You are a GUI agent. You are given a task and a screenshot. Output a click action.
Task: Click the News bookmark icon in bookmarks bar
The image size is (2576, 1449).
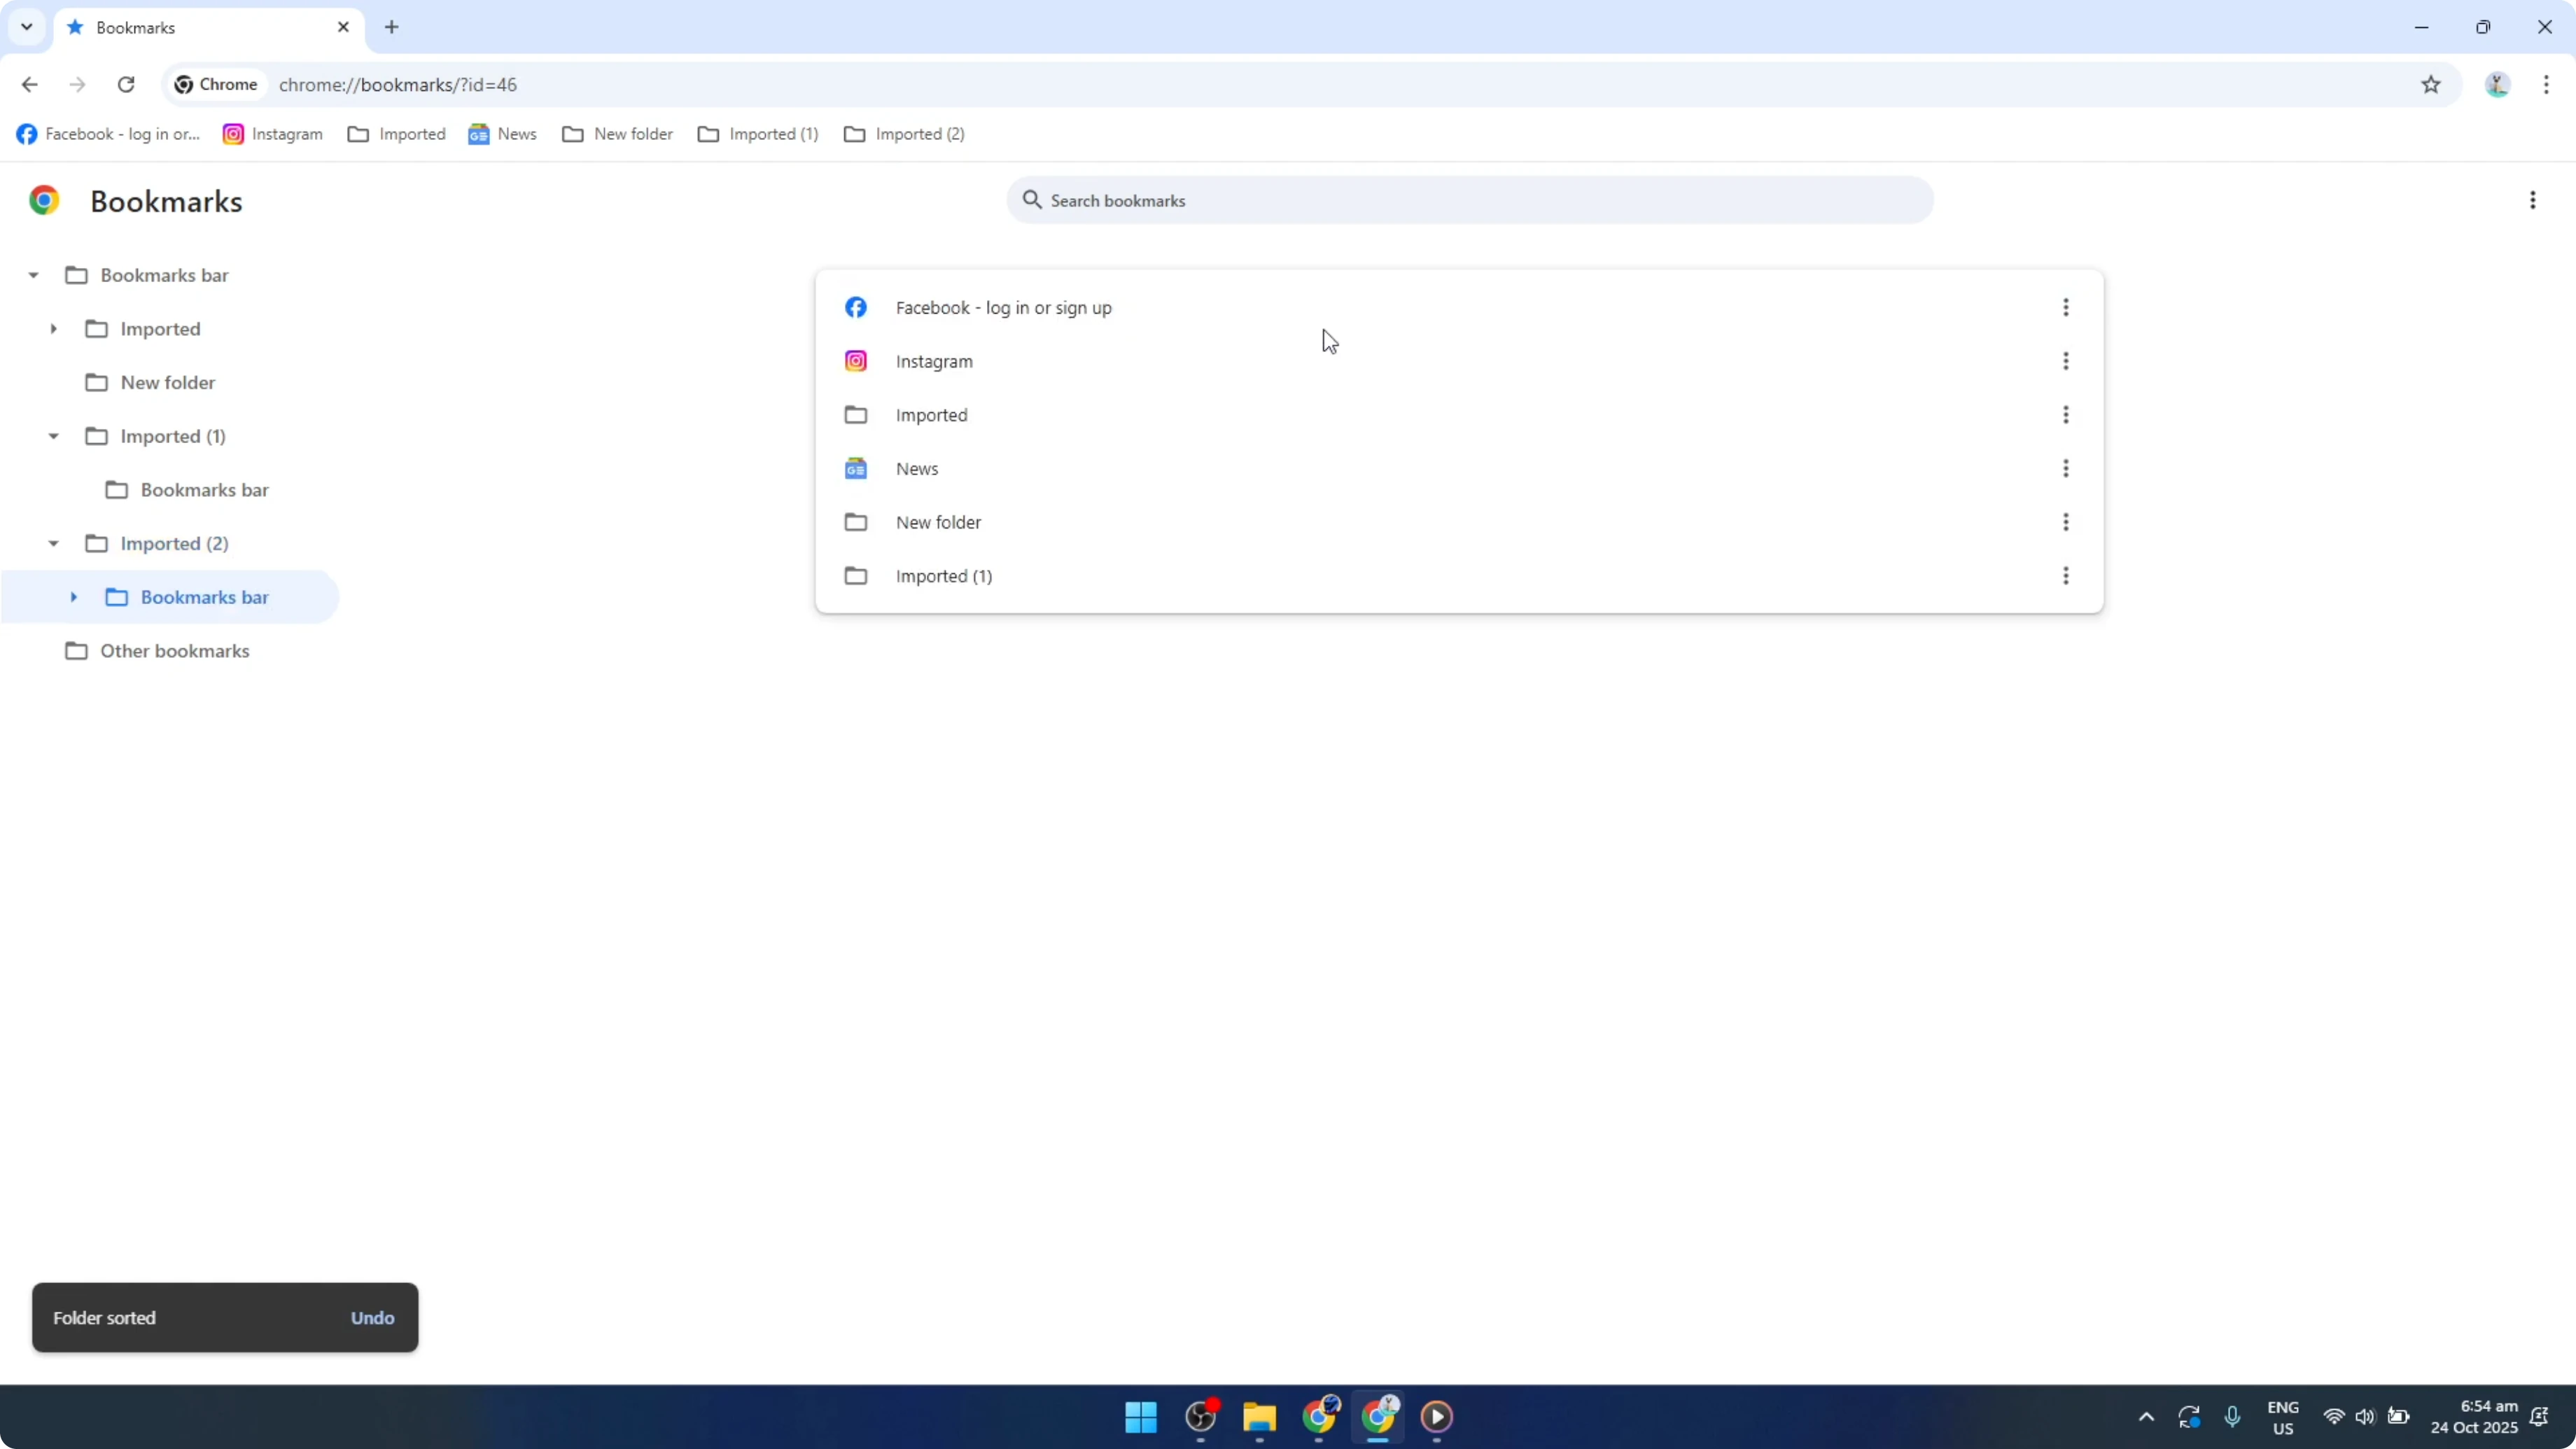pyautogui.click(x=480, y=133)
